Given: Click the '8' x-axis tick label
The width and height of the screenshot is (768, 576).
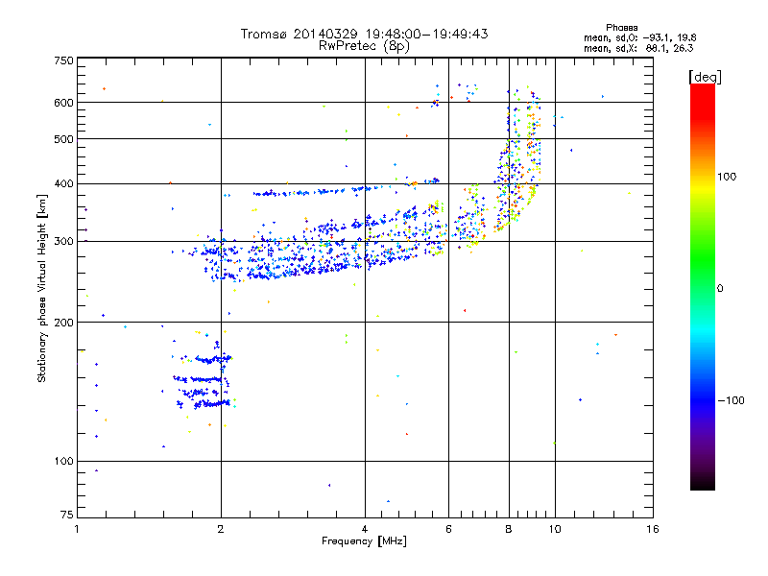Looking at the screenshot, I should (x=509, y=529).
